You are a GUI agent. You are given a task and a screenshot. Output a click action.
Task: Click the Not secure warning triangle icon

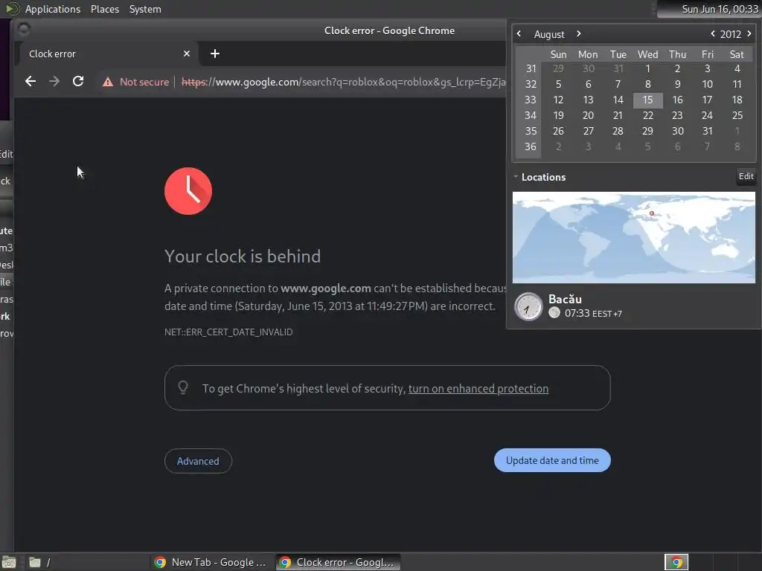point(108,82)
